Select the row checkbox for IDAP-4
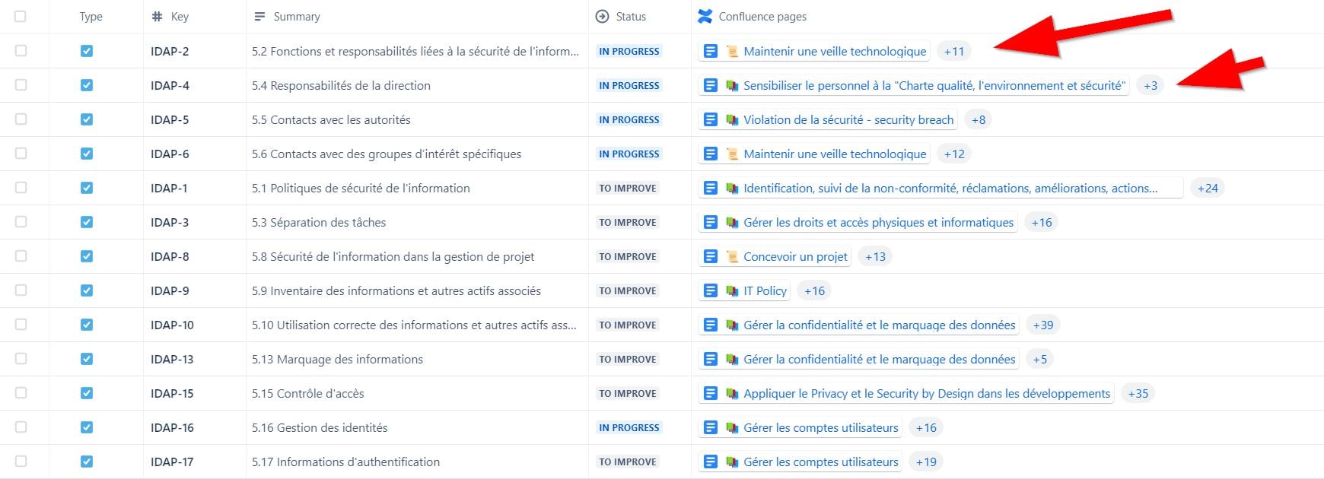1324x479 pixels. [21, 85]
